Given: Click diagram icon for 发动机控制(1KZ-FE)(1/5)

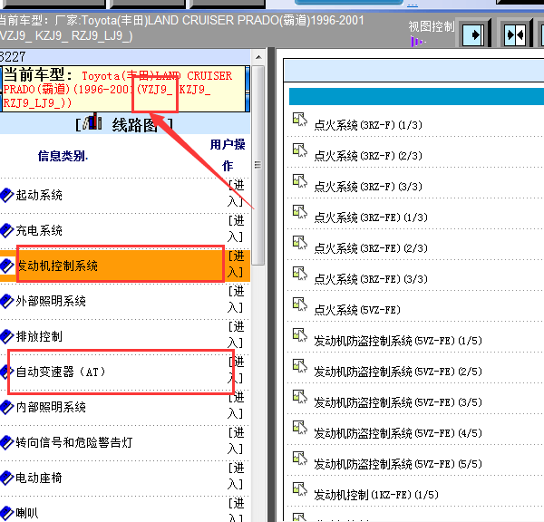Looking at the screenshot, I should 300,489.
